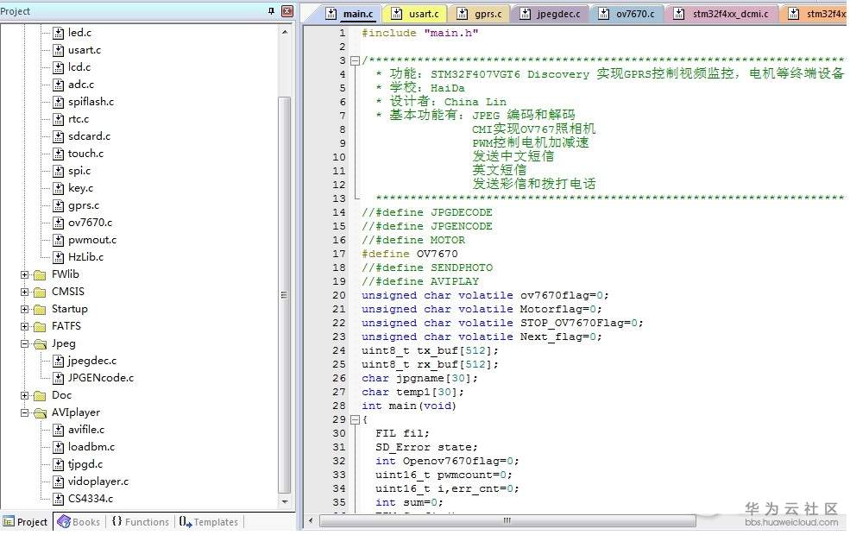850x535 pixels.
Task: Select the led.c file icon
Action: pos(58,33)
